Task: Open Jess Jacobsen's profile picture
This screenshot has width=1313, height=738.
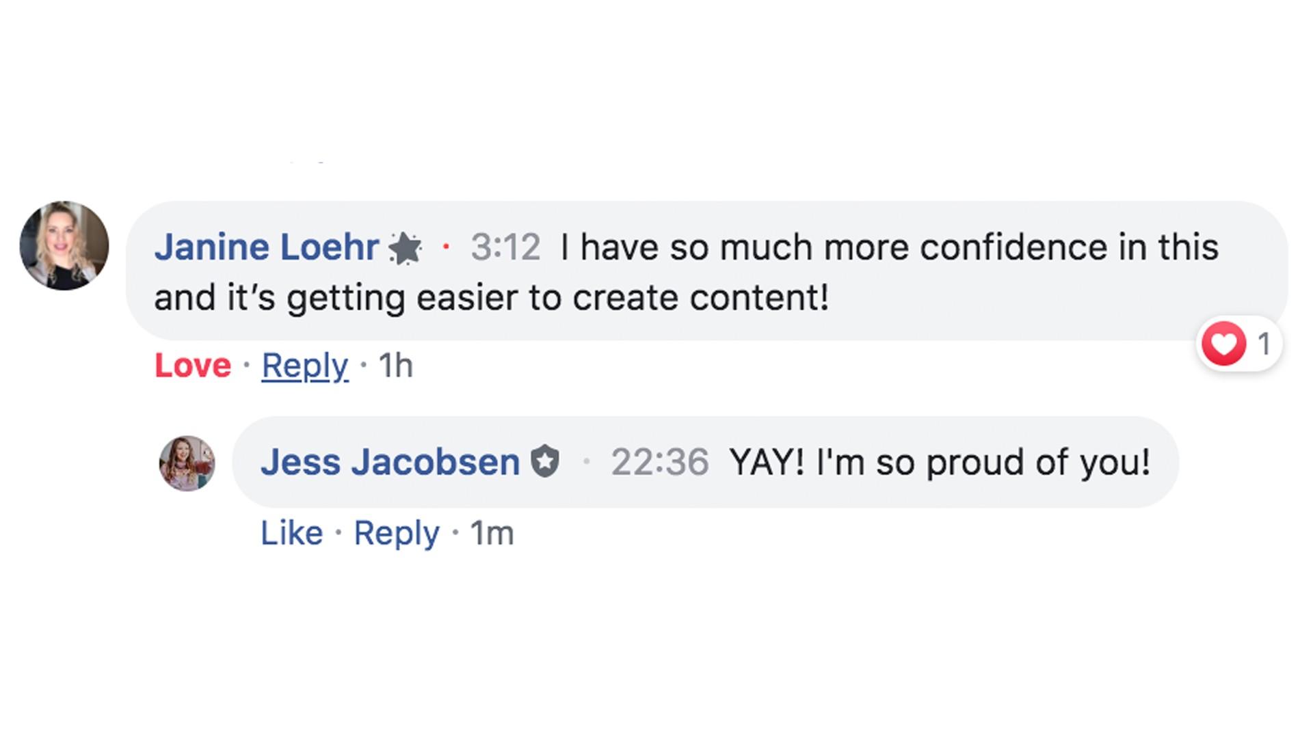Action: click(187, 463)
